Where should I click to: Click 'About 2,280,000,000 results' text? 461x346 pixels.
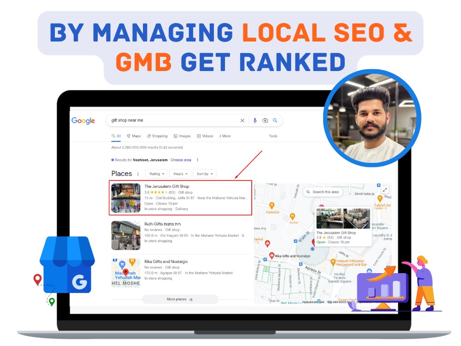147,148
